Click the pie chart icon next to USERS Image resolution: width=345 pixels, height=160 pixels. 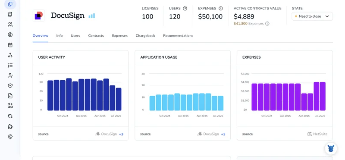tap(185, 8)
